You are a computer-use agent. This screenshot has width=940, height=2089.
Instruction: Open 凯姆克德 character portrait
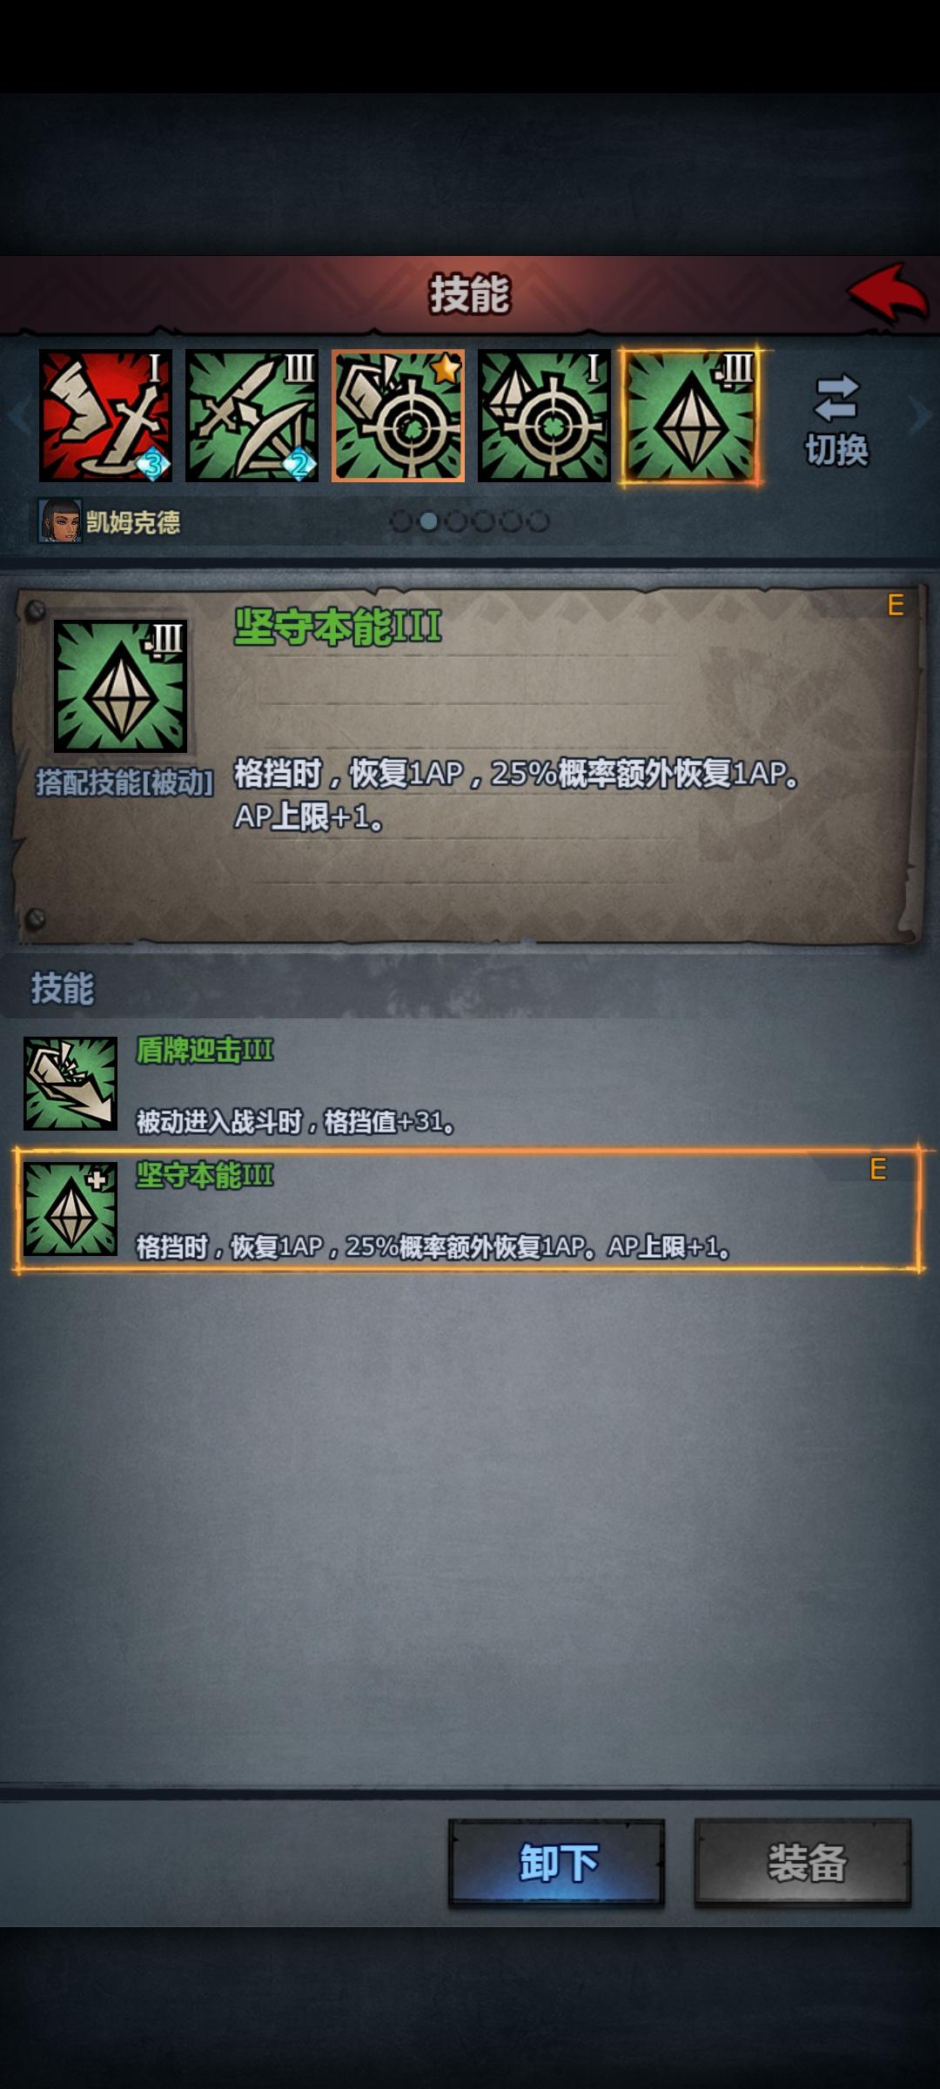[60, 521]
